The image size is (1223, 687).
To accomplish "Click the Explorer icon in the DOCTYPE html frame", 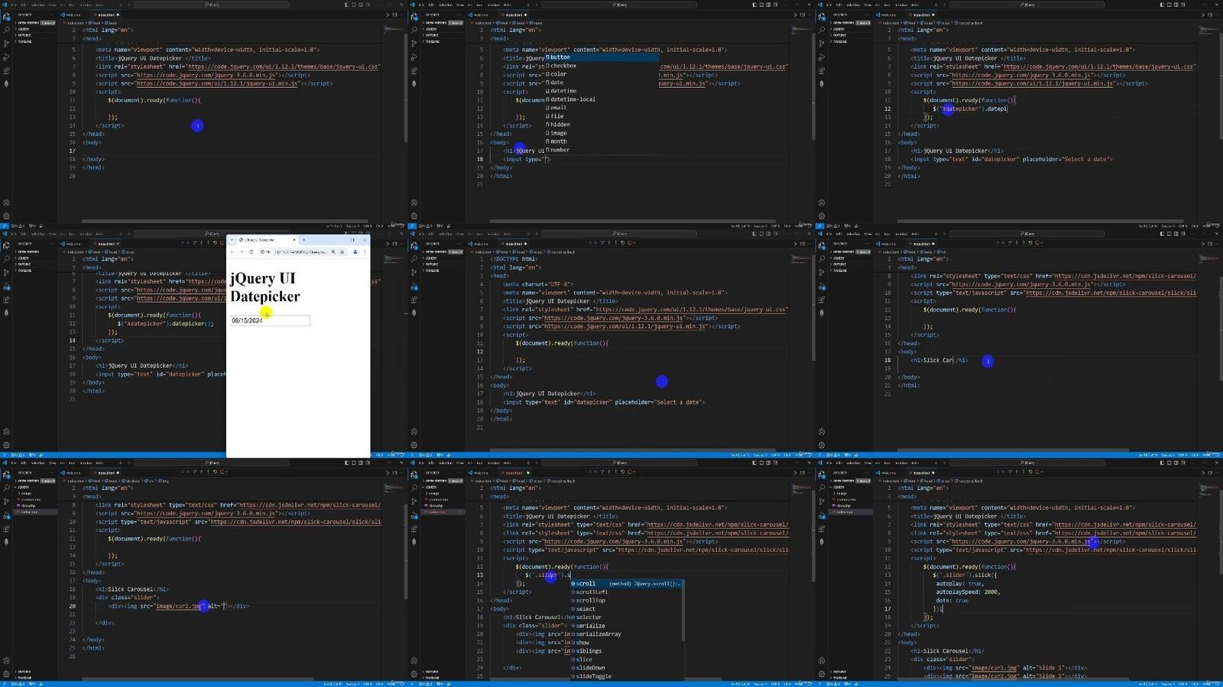I will pos(414,246).
